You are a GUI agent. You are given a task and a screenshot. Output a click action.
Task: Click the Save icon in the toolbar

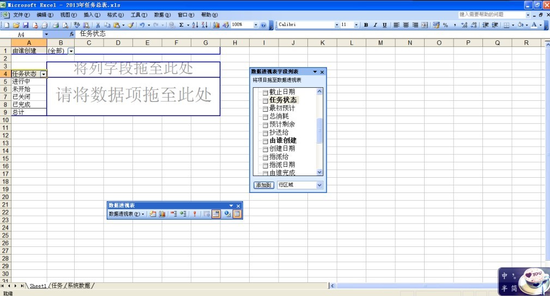[x=26, y=25]
